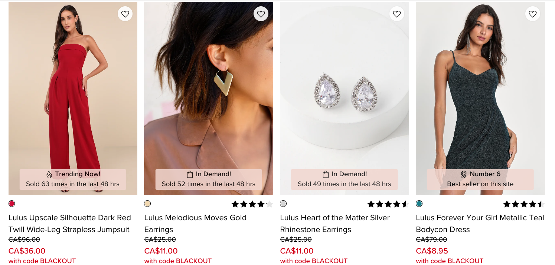Click heart icon on Melodious Moves Gold Earrings
Screen dimensions: 555x265
261,14
